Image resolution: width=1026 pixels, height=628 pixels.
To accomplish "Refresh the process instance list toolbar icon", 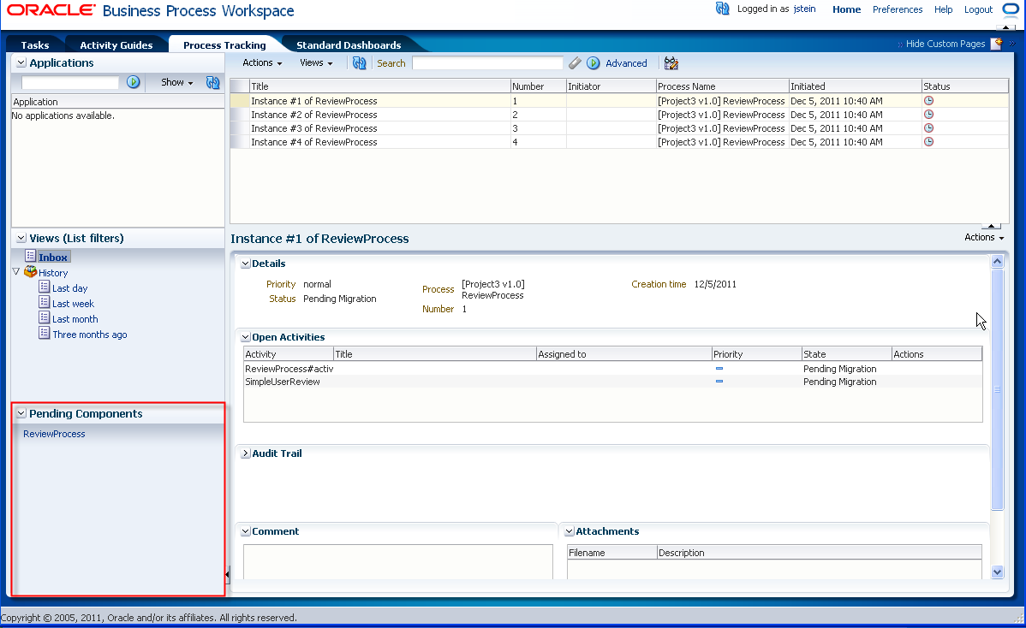I will [359, 62].
